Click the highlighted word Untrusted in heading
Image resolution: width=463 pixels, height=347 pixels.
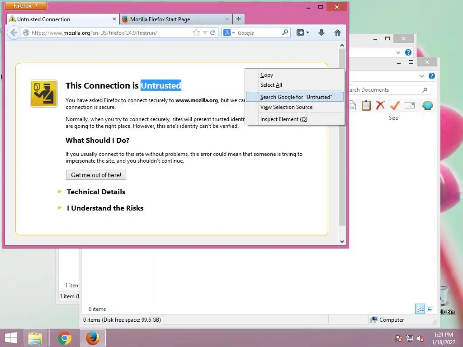pos(161,85)
